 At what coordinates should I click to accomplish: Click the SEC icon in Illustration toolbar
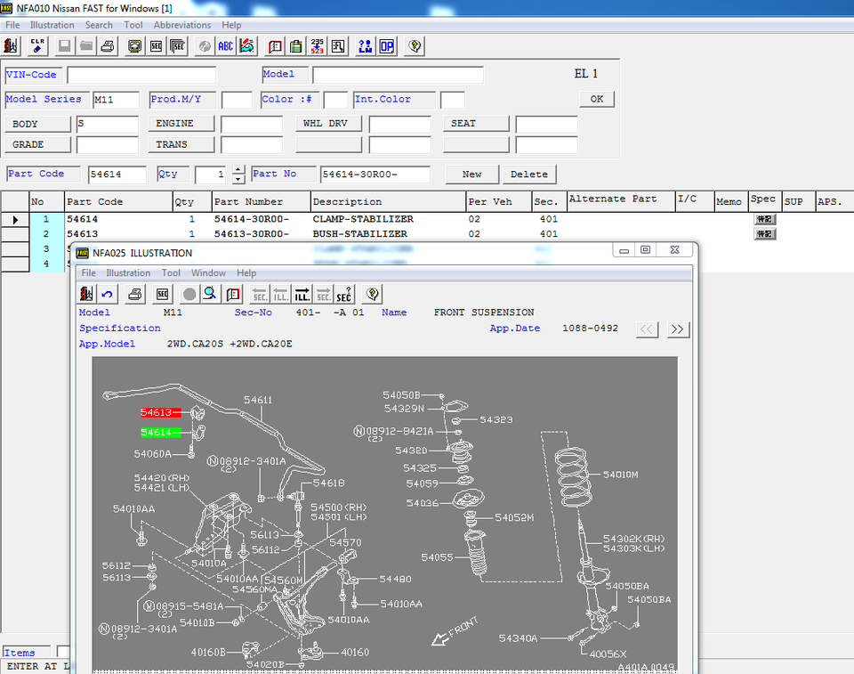pyautogui.click(x=162, y=295)
